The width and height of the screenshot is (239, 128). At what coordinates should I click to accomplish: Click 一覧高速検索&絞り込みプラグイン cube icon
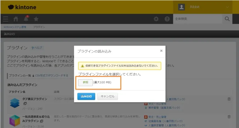[15, 121]
